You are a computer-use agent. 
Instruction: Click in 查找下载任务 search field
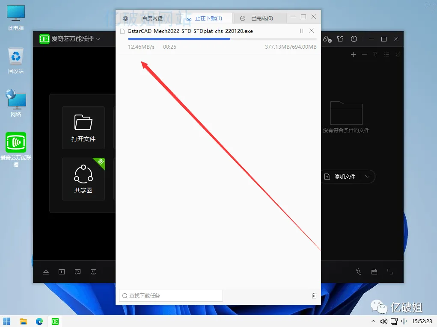click(x=171, y=295)
